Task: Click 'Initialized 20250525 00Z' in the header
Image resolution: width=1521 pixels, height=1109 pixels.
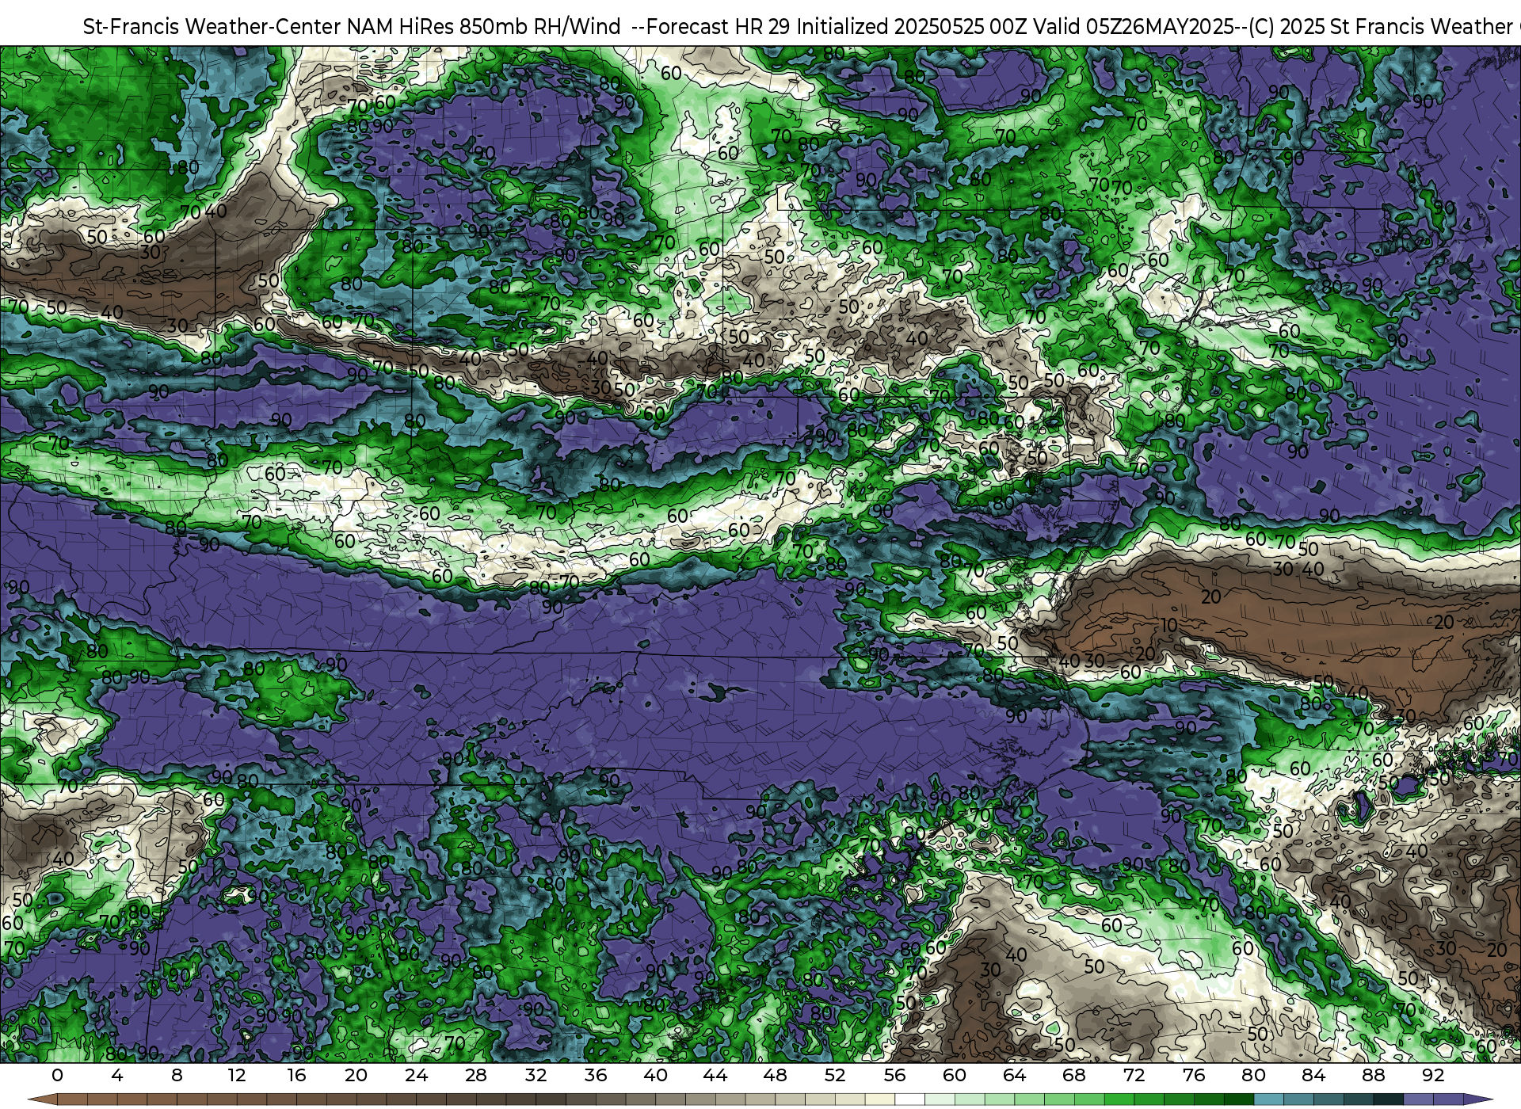Action: click(x=913, y=27)
